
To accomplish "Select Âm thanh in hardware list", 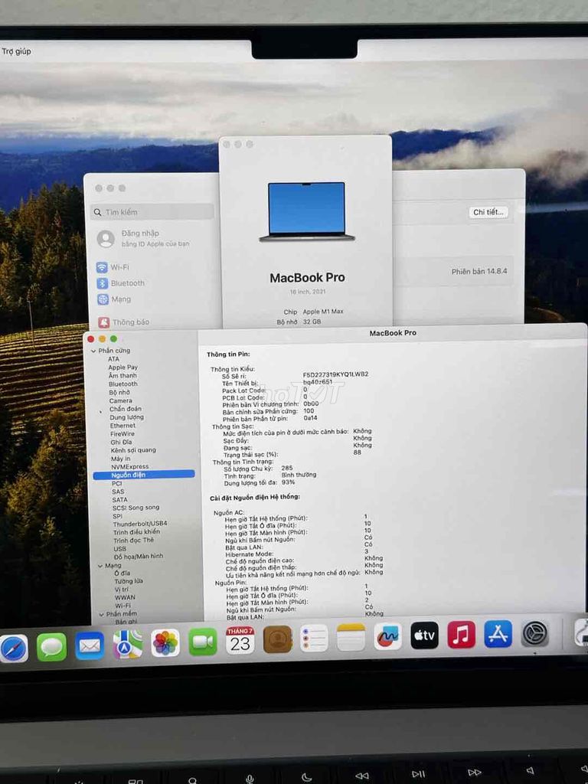I will point(122,375).
